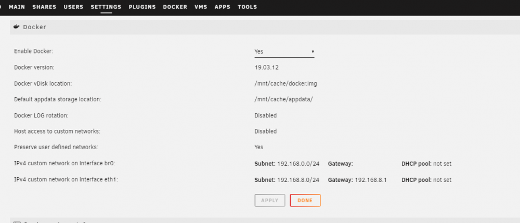Image resolution: width=520 pixels, height=223 pixels.
Task: Click the Preserve user defined networks Yes value
Action: (x=258, y=147)
